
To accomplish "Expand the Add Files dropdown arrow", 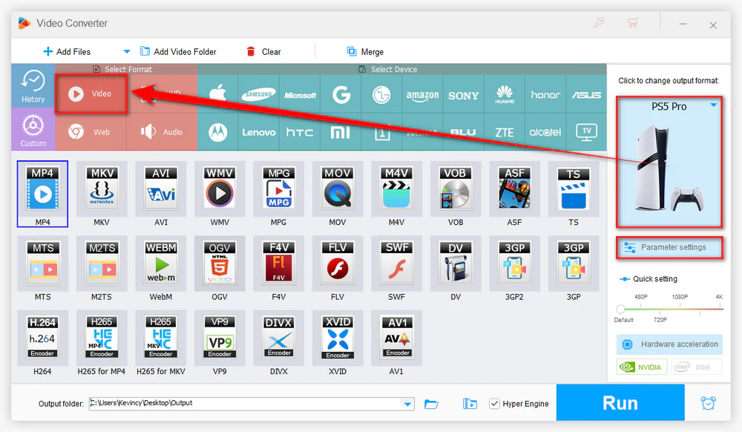I will [x=126, y=51].
